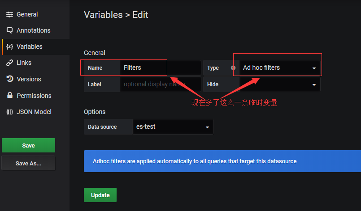Click the Save As... button
Viewport: 361px width, 211px height.
pos(28,163)
